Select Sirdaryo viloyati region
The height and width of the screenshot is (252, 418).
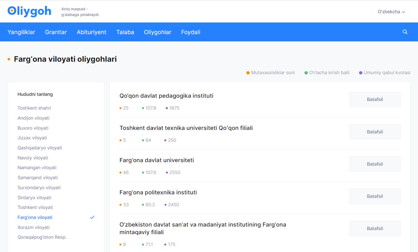(x=35, y=198)
